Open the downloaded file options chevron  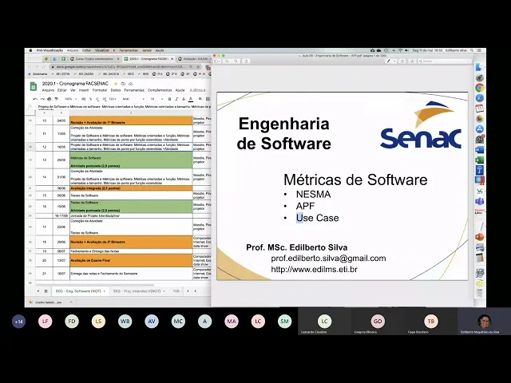coord(71,302)
